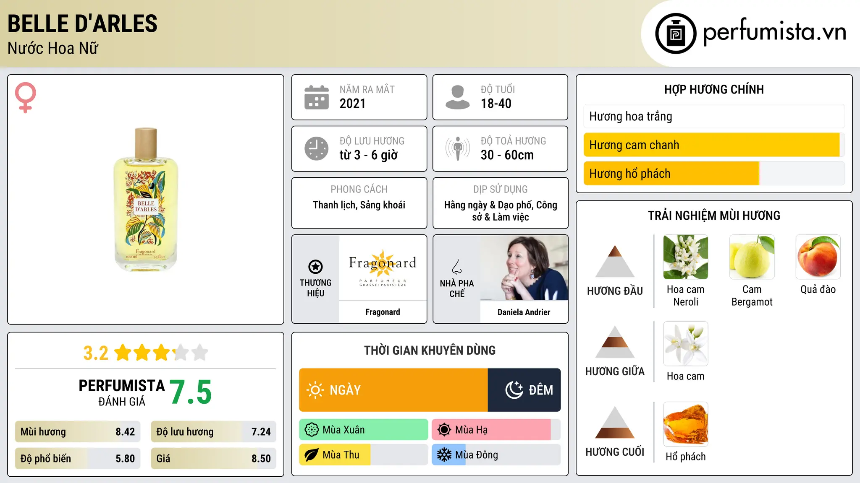Click the Nước Hoa Nữ subtitle

click(53, 48)
